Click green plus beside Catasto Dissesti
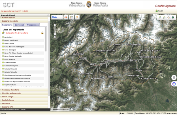This screenshot has height=115, width=177. pos(3,62)
